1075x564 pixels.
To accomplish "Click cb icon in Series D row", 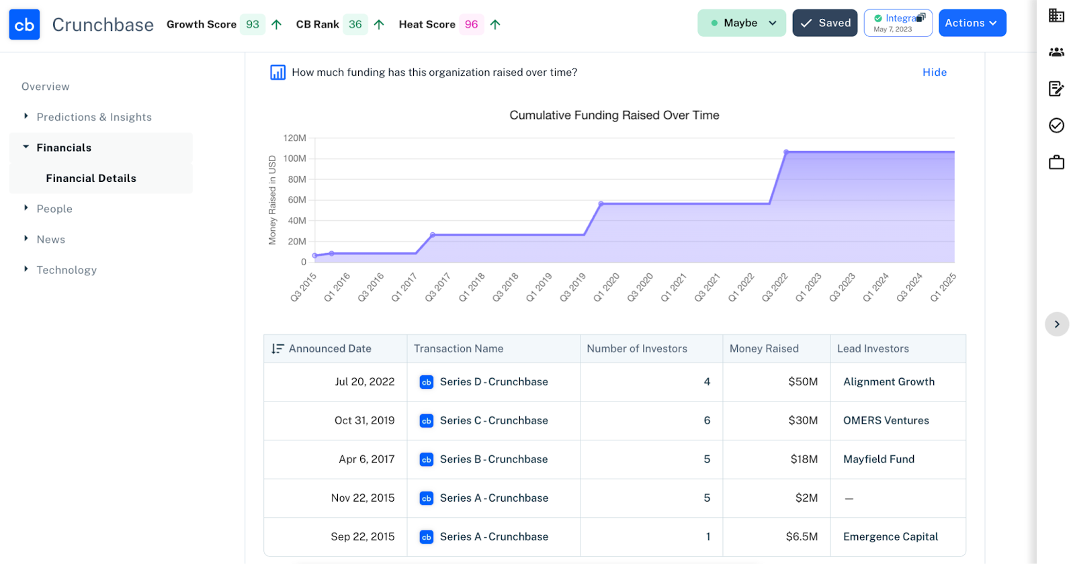I will pyautogui.click(x=426, y=382).
